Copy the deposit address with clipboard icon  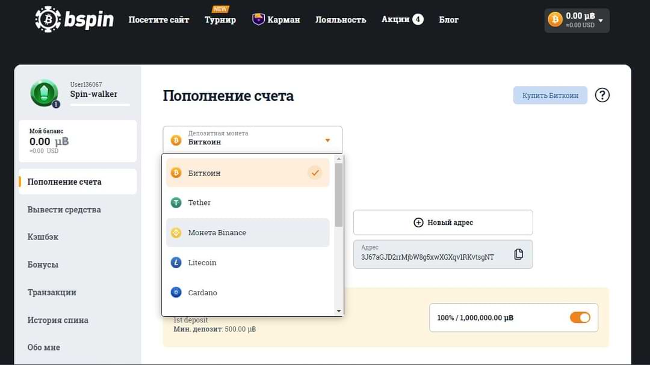pos(518,254)
